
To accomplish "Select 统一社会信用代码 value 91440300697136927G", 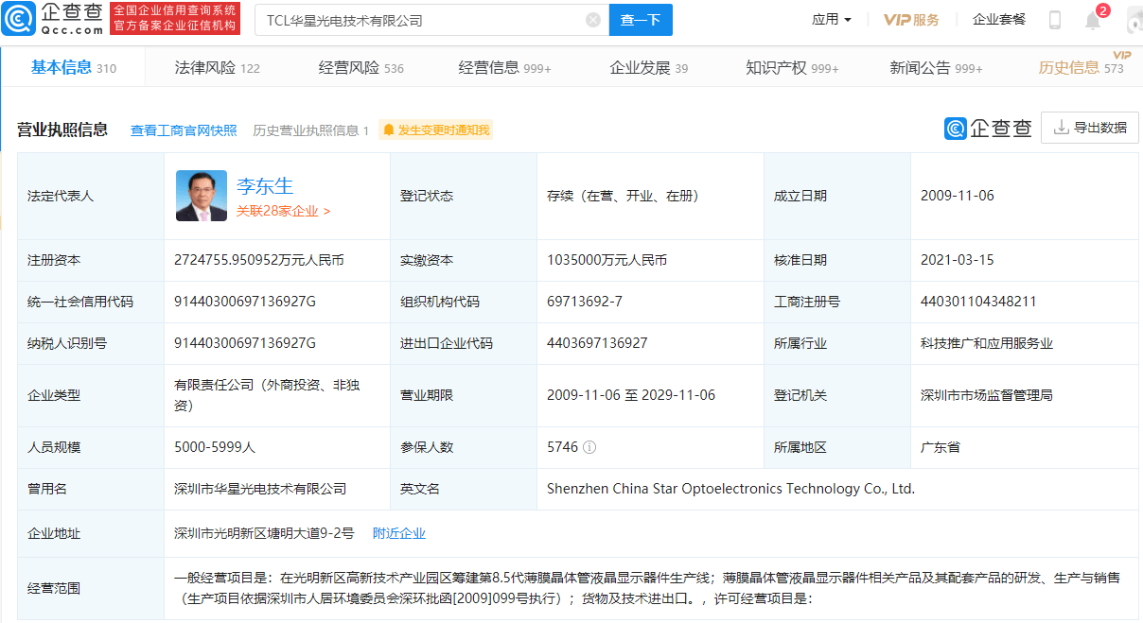I will click(x=245, y=302).
